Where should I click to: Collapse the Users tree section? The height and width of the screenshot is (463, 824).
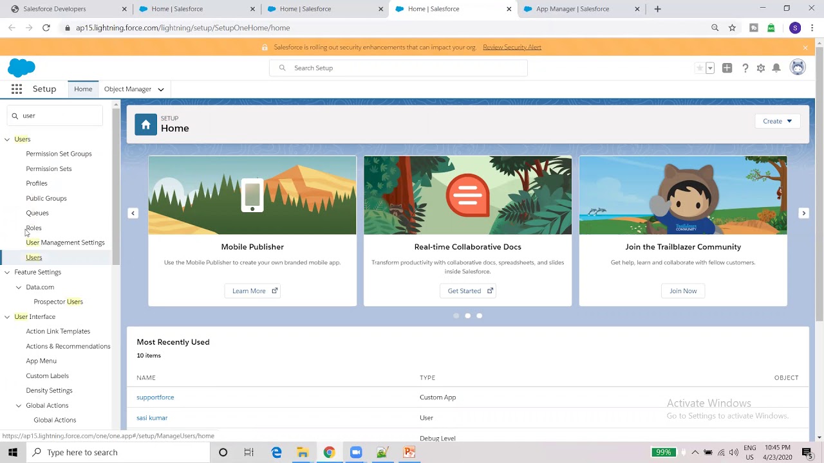(x=7, y=140)
